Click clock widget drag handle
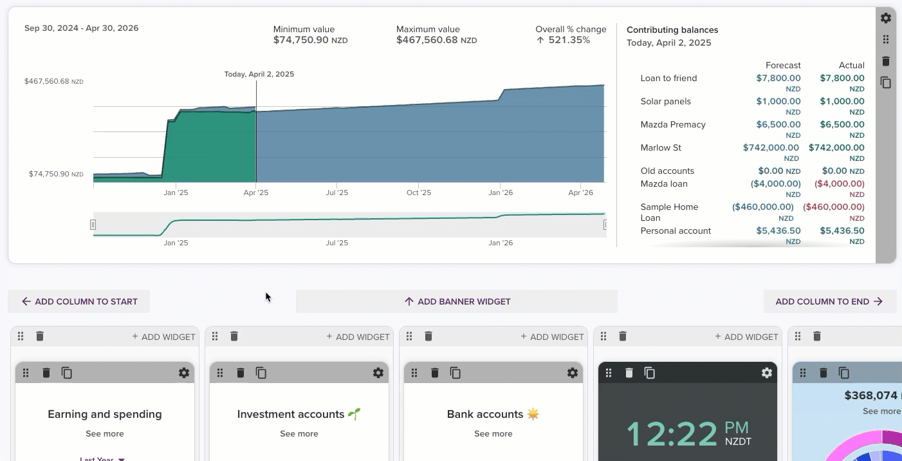Image resolution: width=902 pixels, height=461 pixels. pos(609,373)
